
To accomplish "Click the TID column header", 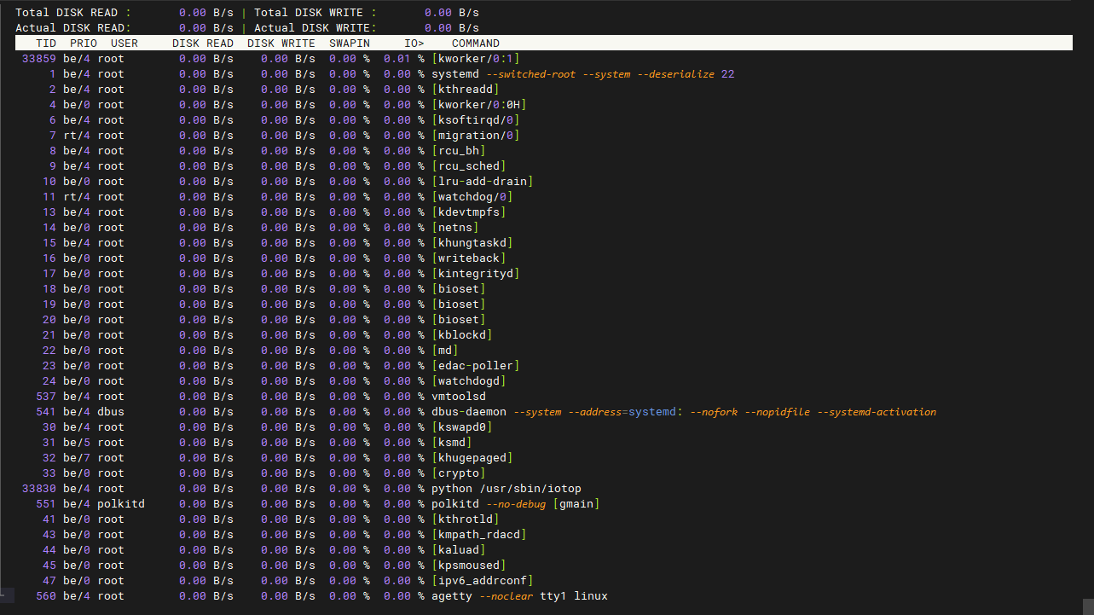I will (46, 44).
